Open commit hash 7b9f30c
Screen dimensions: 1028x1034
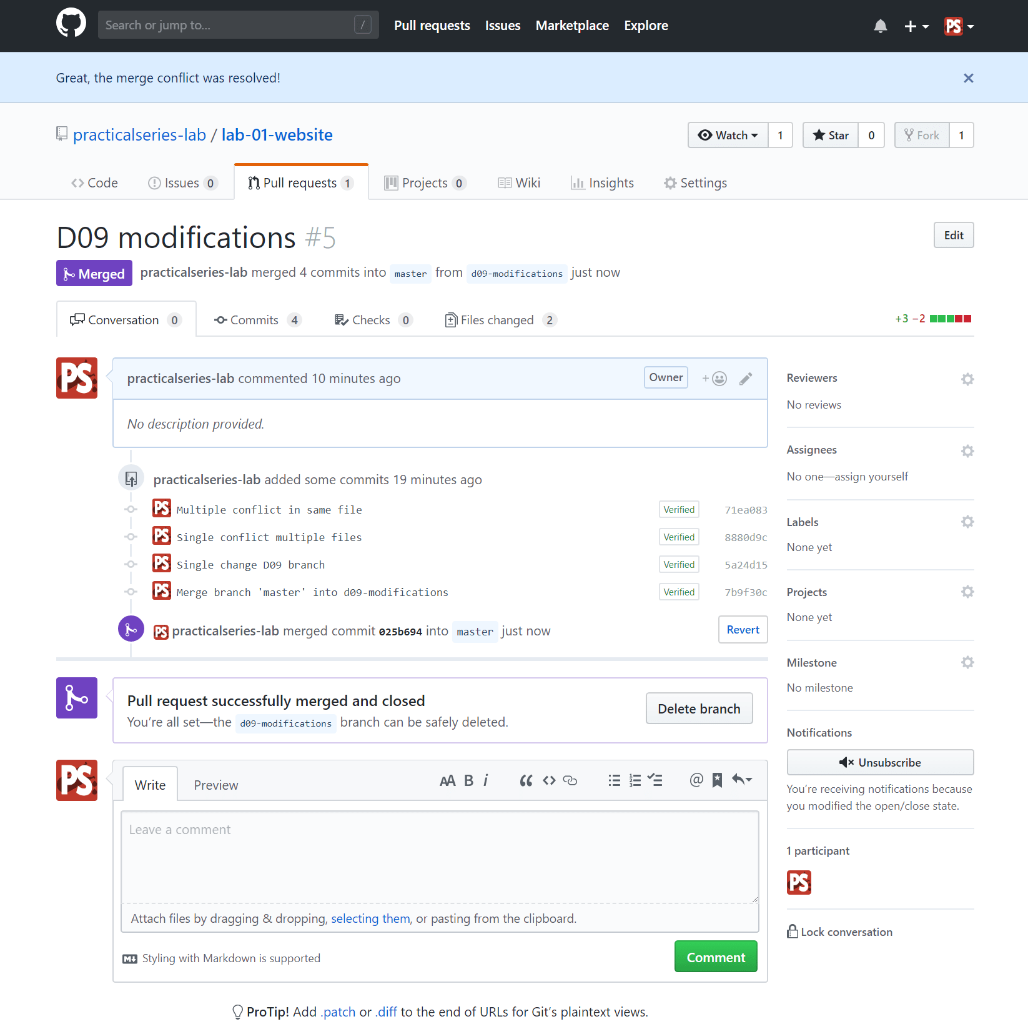coord(746,592)
